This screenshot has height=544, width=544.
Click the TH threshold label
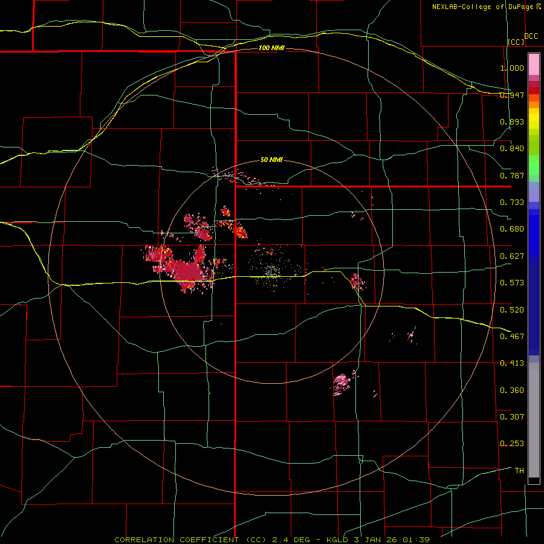click(x=519, y=471)
